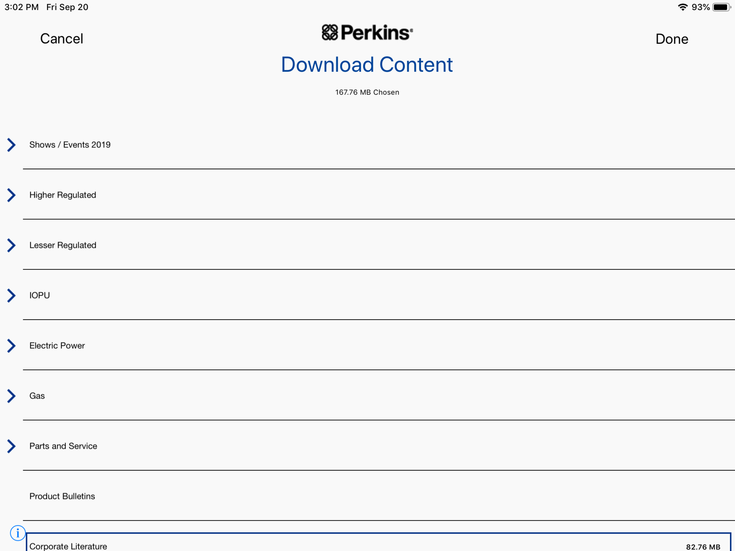Image resolution: width=735 pixels, height=551 pixels.
Task: Tap the 93% battery percentage
Action: pos(701,7)
